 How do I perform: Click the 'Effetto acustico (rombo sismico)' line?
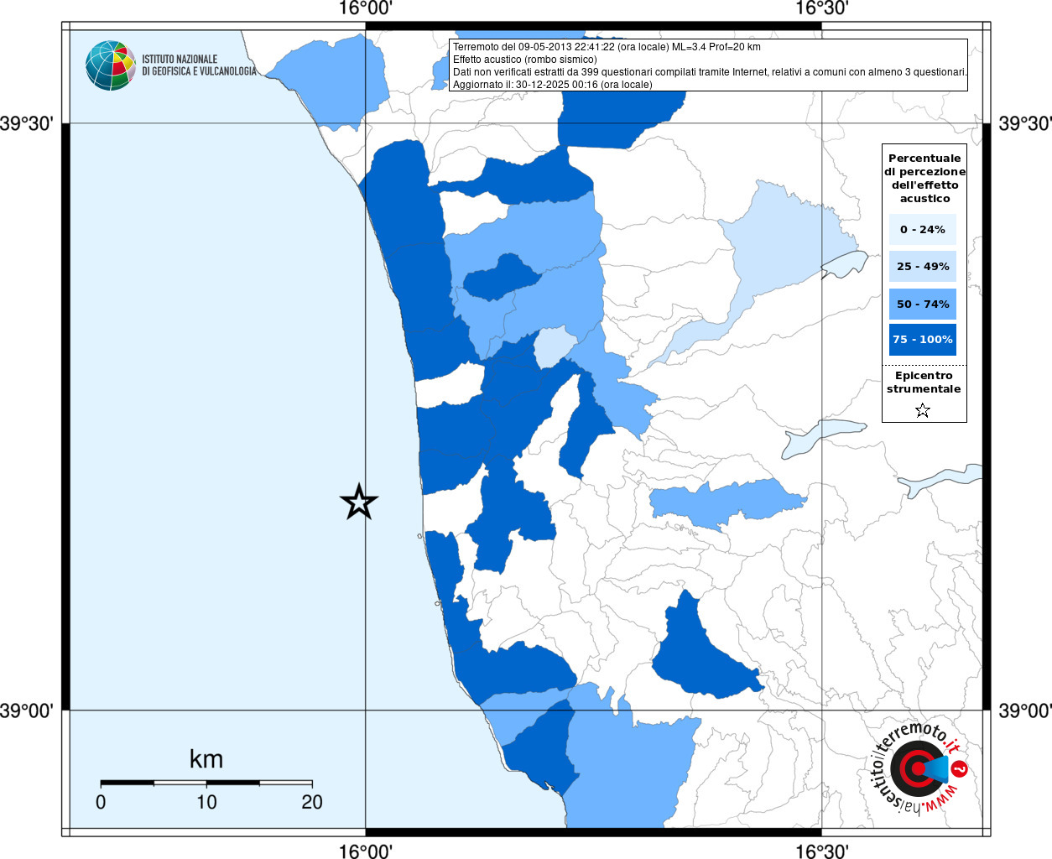pos(525,60)
